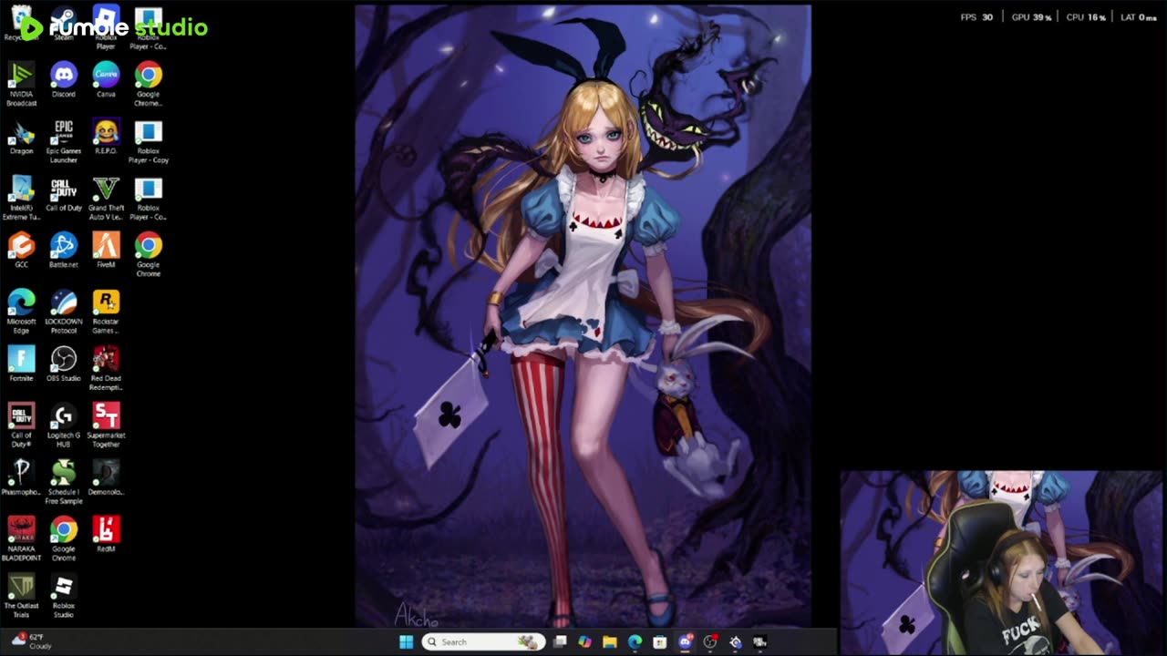Screen dimensions: 1167x656
Task: Open File Explorer on the taskbar
Action: [610, 642]
